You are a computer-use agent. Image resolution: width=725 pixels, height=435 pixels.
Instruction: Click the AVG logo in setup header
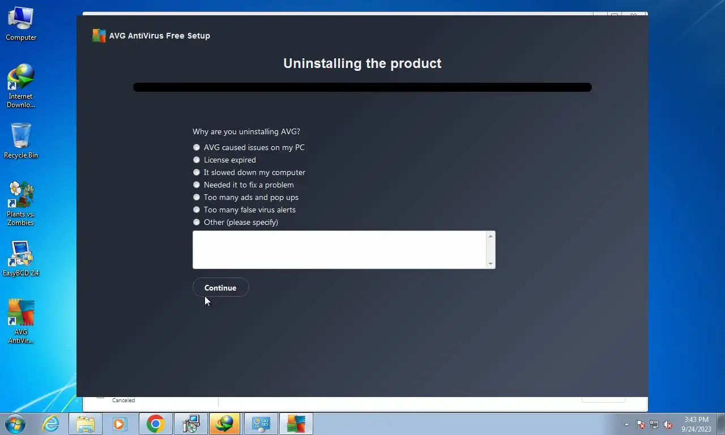(x=99, y=36)
